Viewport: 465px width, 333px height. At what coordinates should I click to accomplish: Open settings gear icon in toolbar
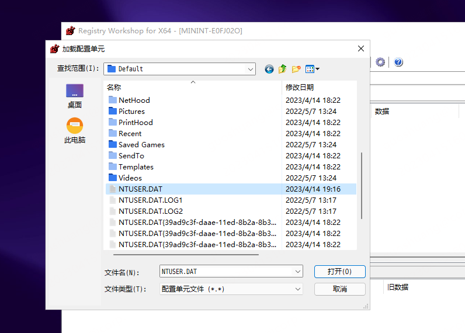[x=380, y=62]
